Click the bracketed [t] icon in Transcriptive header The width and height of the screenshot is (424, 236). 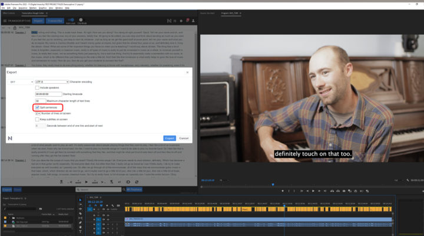[x=169, y=21]
